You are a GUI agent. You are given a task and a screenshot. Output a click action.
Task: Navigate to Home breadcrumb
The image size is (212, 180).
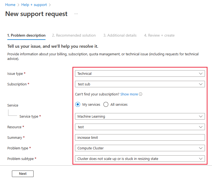coord(10,5)
